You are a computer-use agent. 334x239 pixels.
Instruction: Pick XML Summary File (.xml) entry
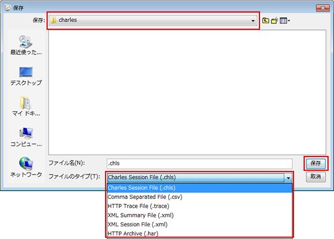[200, 215]
